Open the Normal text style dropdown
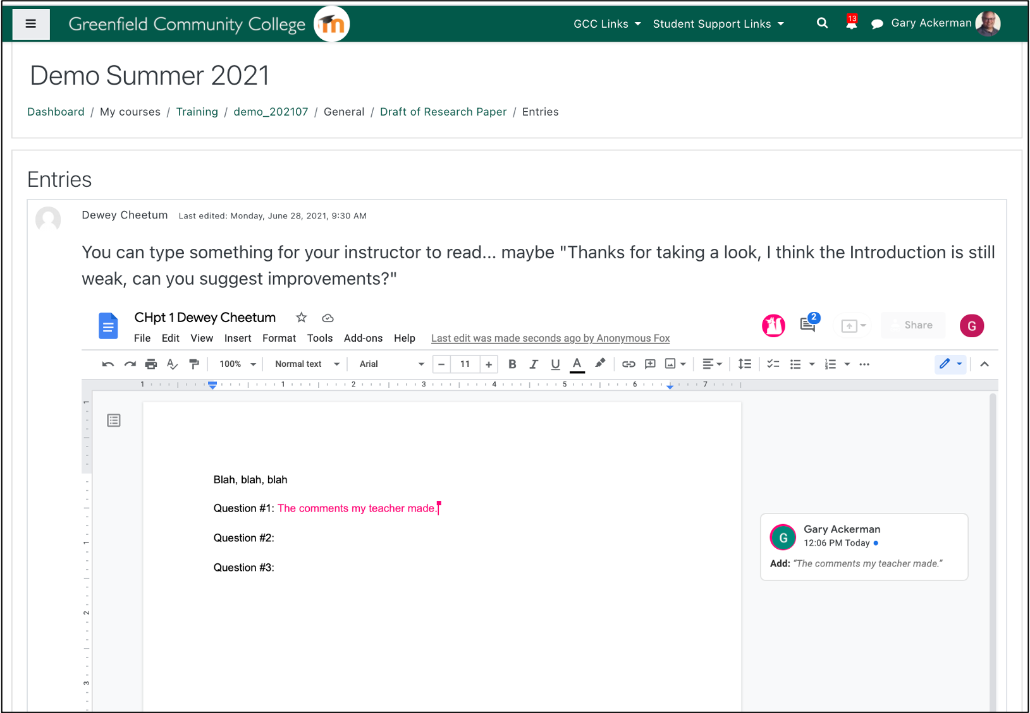 click(x=305, y=364)
